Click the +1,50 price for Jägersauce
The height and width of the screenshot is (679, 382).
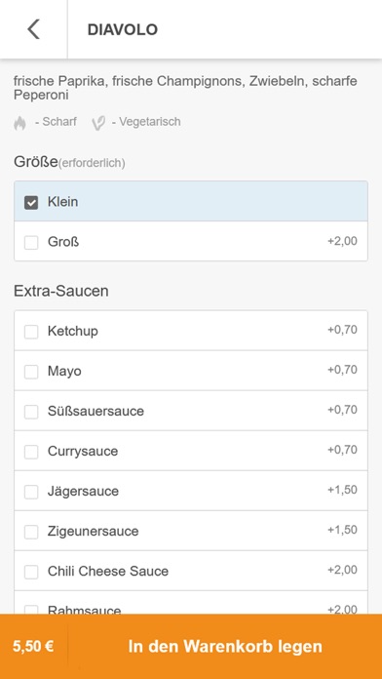[x=342, y=490]
